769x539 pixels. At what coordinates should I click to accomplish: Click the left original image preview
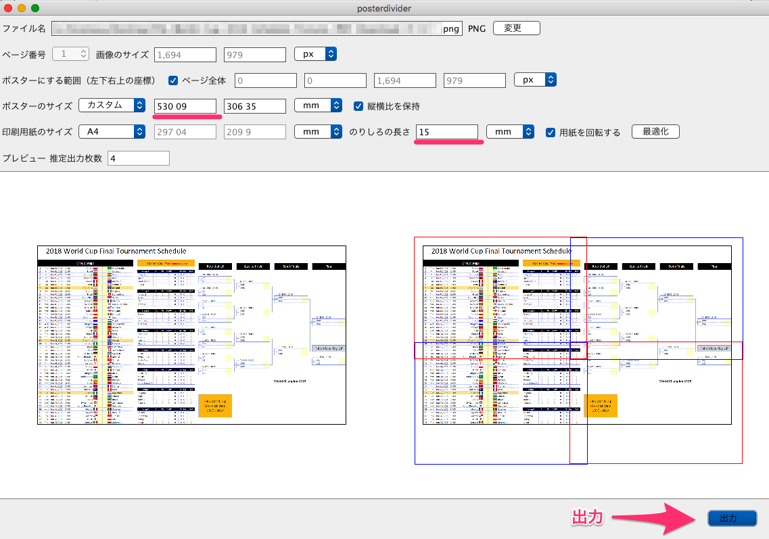tap(192, 335)
